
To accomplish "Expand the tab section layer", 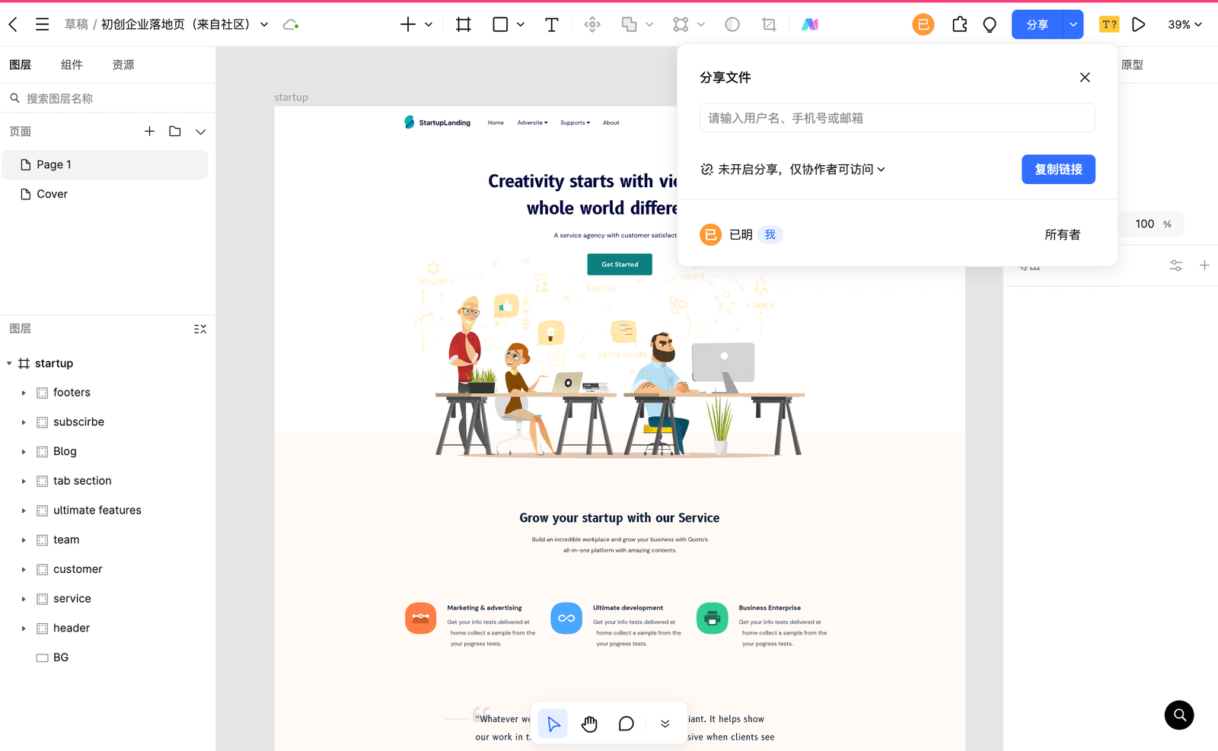I will [24, 482].
